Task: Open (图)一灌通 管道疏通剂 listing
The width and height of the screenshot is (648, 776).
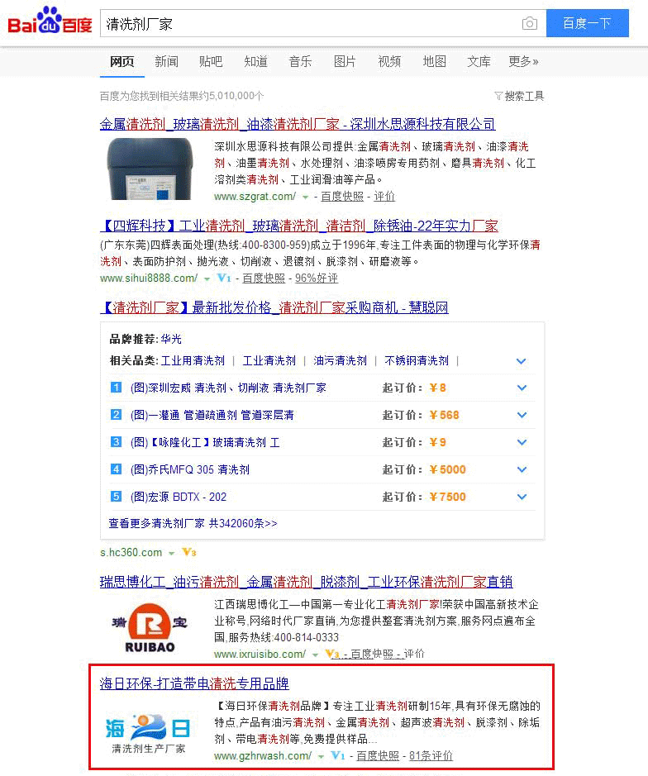Action: (x=212, y=415)
